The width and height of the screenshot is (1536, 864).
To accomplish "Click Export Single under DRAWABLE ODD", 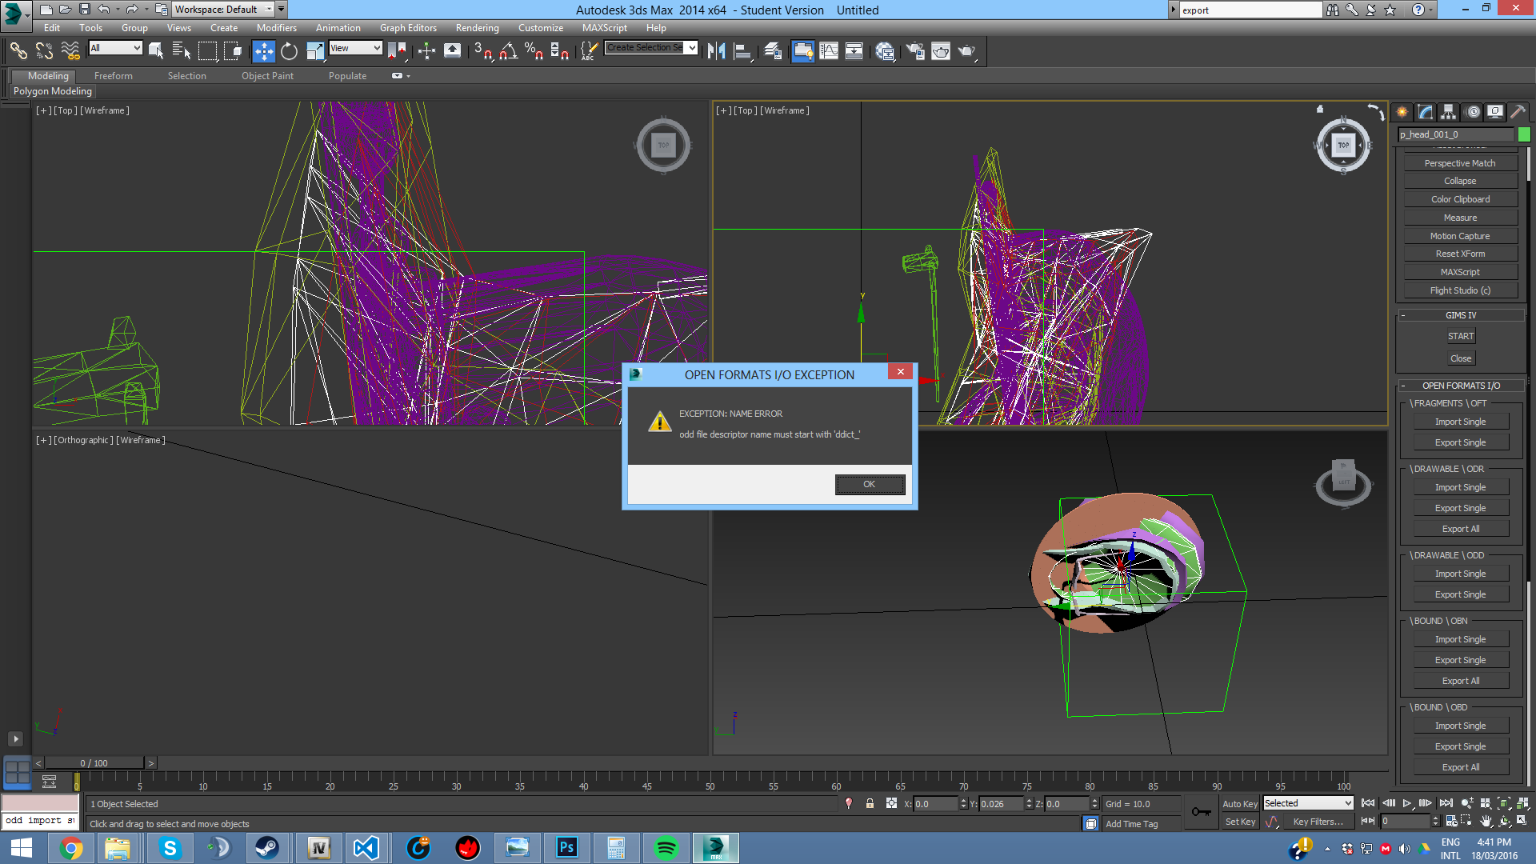I will click(1460, 594).
